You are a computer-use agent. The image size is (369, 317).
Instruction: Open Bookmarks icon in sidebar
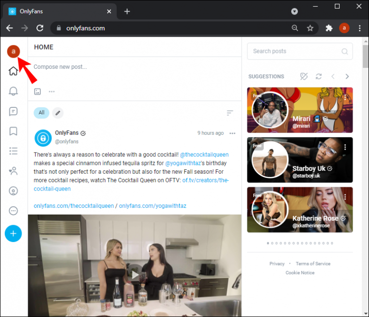coord(13,131)
